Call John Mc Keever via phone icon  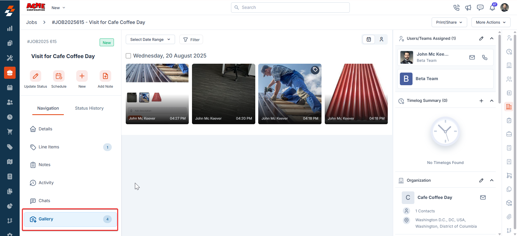click(485, 57)
